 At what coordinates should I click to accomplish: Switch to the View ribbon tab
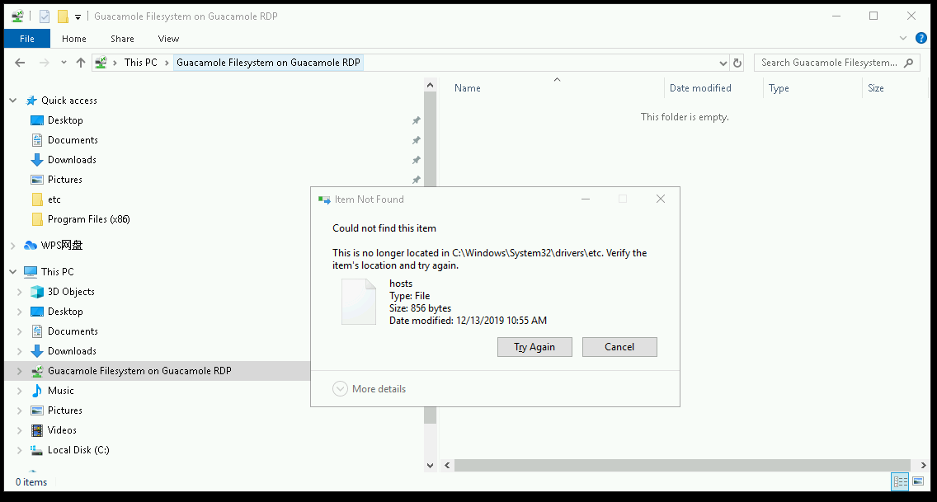click(x=168, y=38)
